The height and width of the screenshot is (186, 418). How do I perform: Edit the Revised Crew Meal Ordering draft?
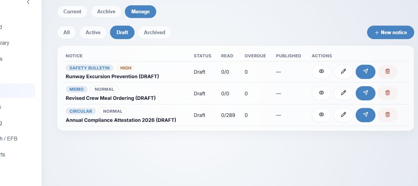(x=344, y=93)
